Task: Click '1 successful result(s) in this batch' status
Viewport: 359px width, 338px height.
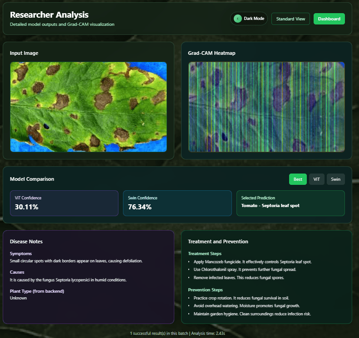Action: 159,333
